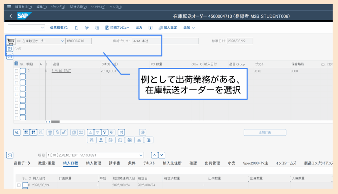Image resolution: width=338 pixels, height=194 pixels.
Task: Open the UB 在庫転送オーダー document type dropdown
Action: click(x=62, y=41)
